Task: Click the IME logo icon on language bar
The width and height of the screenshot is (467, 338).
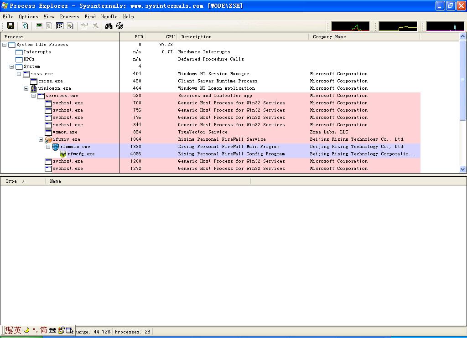Action: (9, 330)
